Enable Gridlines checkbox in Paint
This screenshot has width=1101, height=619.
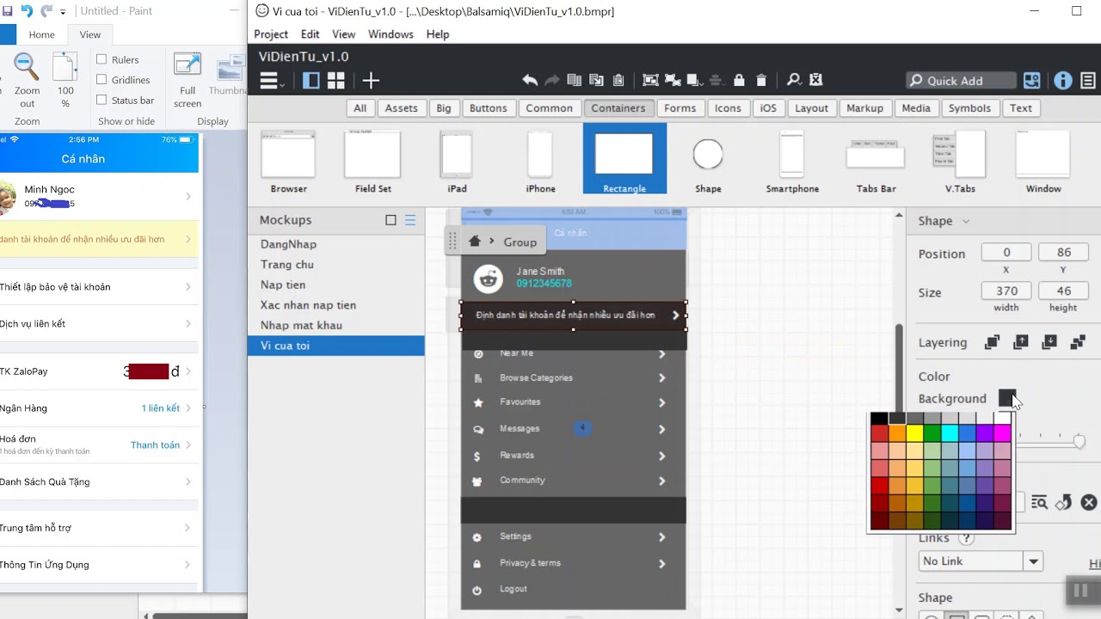click(101, 80)
